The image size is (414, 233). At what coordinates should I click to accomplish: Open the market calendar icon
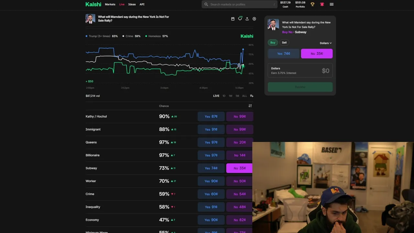[x=233, y=19]
